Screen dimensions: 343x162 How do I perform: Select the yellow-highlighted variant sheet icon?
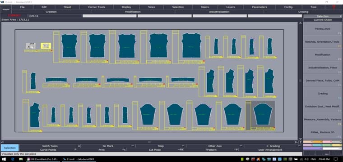click(x=46, y=46)
